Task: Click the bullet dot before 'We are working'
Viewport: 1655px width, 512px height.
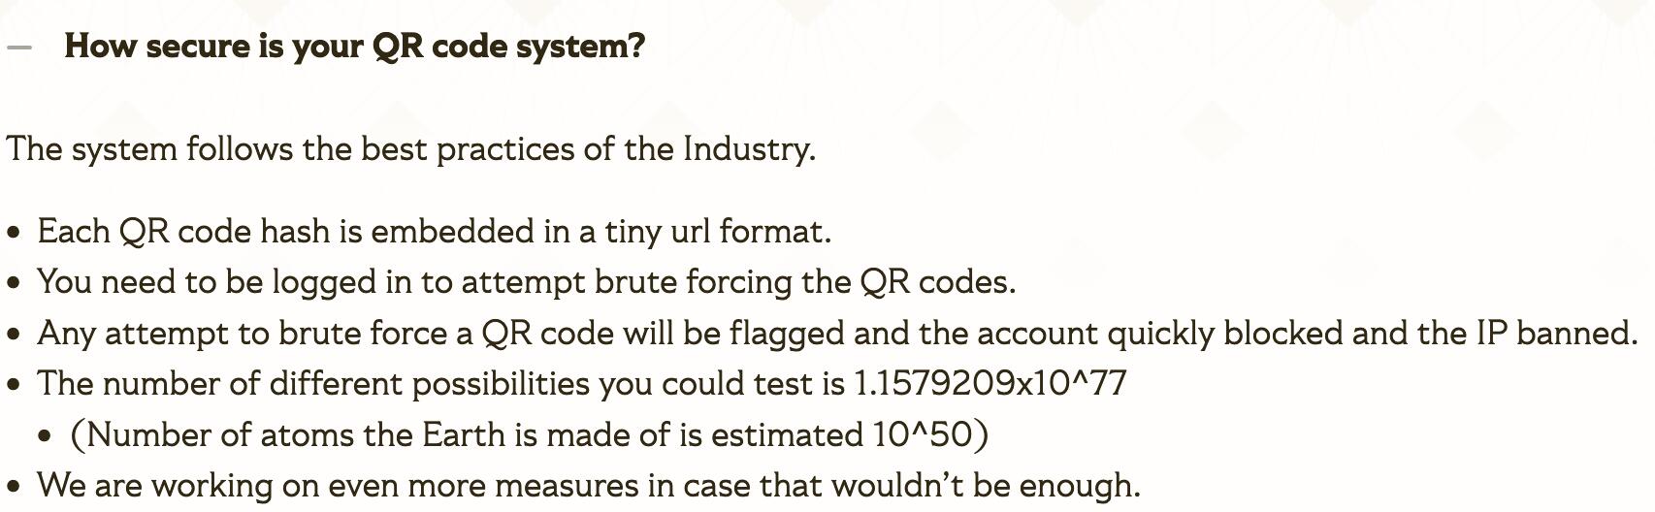Action: (14, 486)
